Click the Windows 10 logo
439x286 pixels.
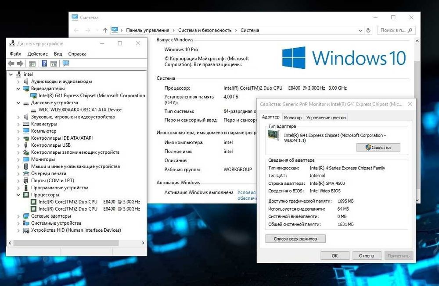coord(344,58)
